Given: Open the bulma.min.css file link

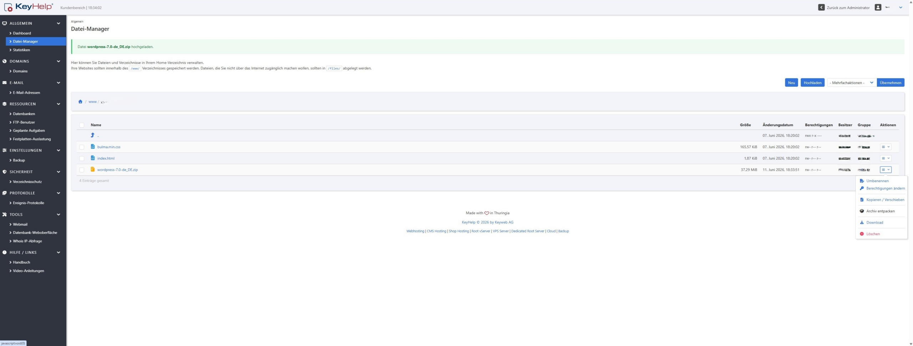Looking at the screenshot, I should [109, 147].
